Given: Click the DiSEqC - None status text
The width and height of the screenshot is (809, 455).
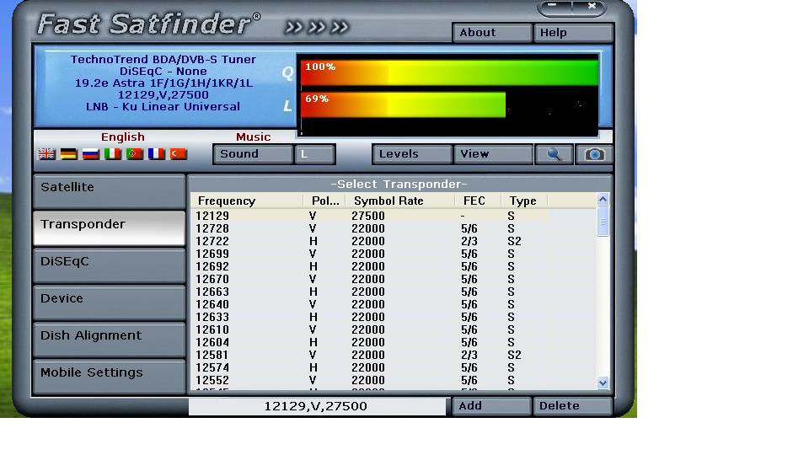Looking at the screenshot, I should (163, 71).
